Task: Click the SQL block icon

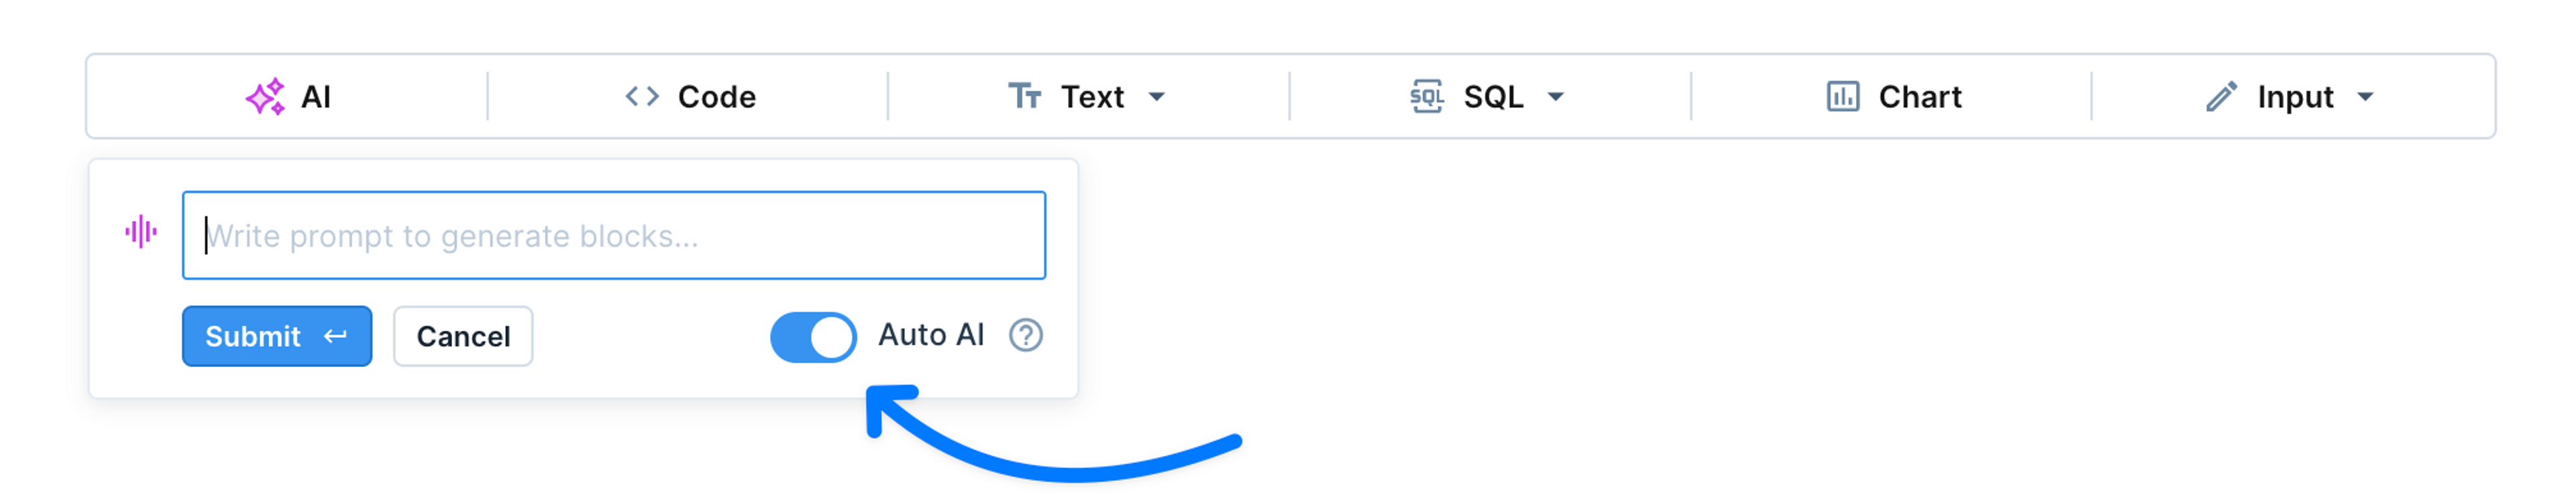Action: (1427, 97)
